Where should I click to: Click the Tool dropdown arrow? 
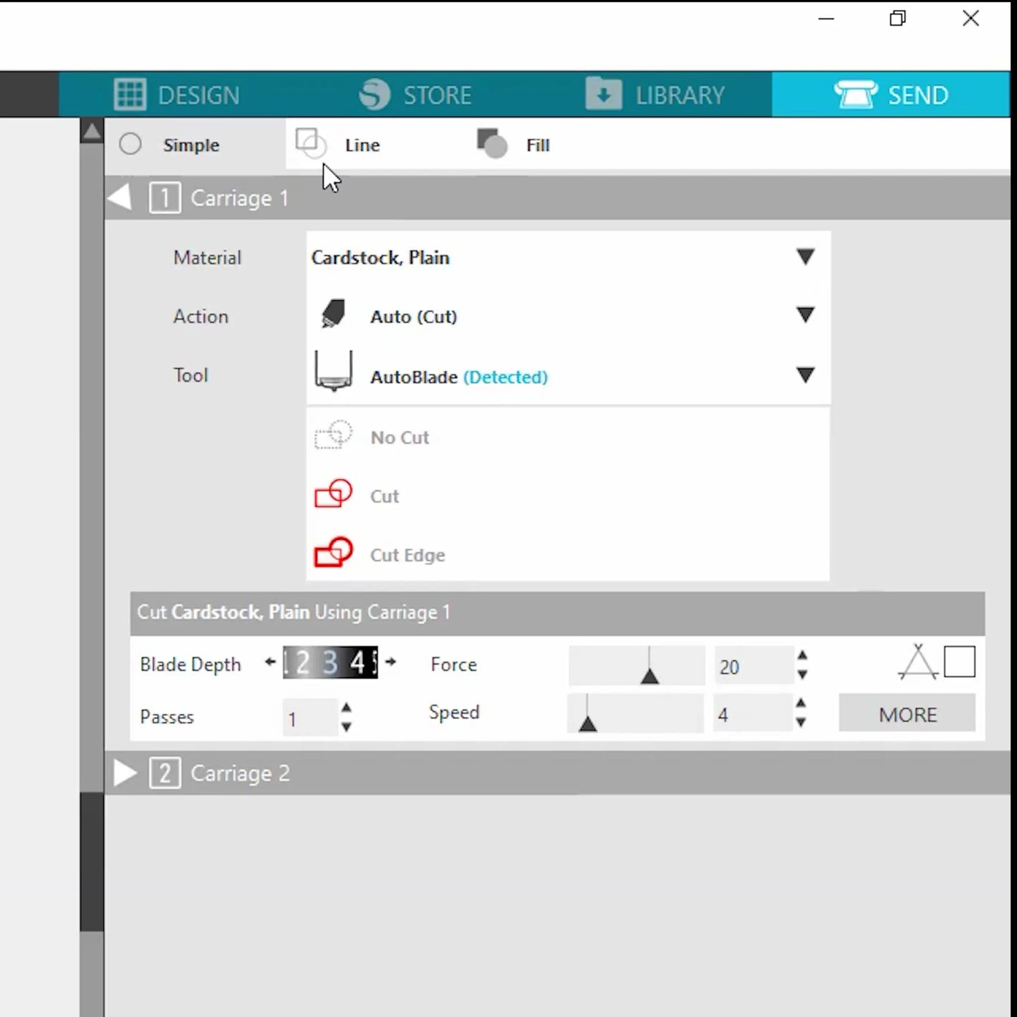[x=806, y=375]
